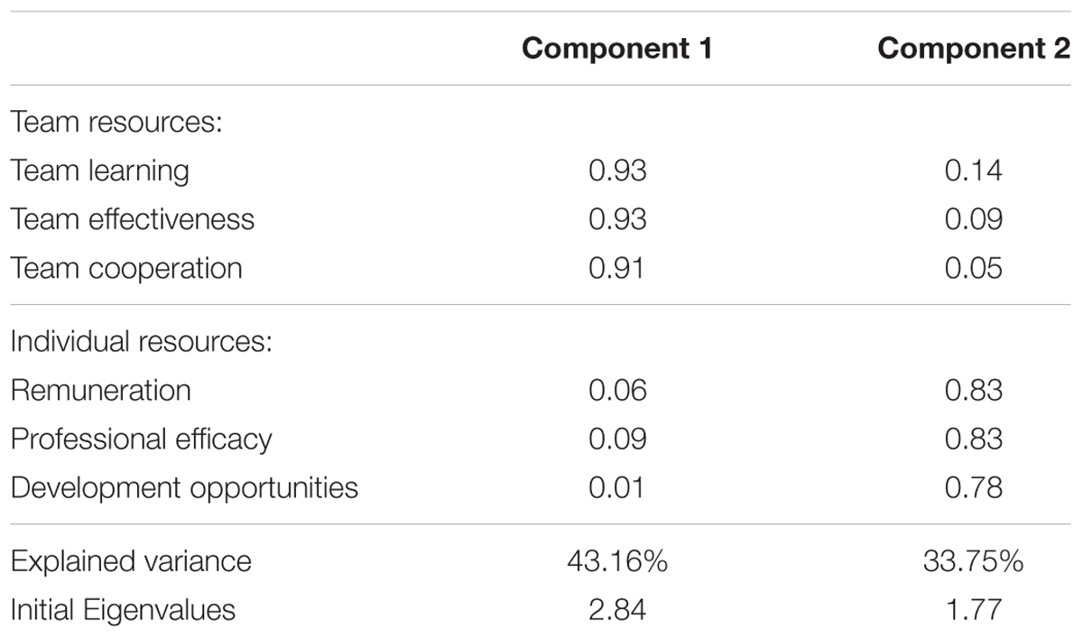Click the Component 2 column header

(x=974, y=49)
